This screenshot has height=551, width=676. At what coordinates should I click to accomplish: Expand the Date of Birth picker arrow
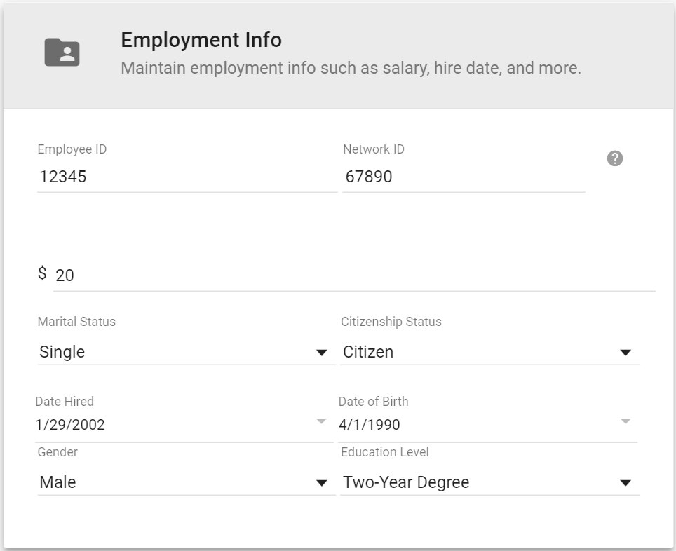tap(626, 421)
